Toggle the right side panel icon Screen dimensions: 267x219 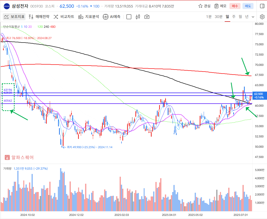[262, 6]
